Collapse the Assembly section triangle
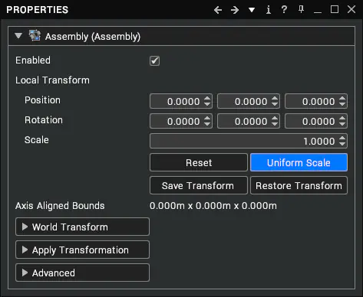The image size is (363, 297). click(x=18, y=36)
